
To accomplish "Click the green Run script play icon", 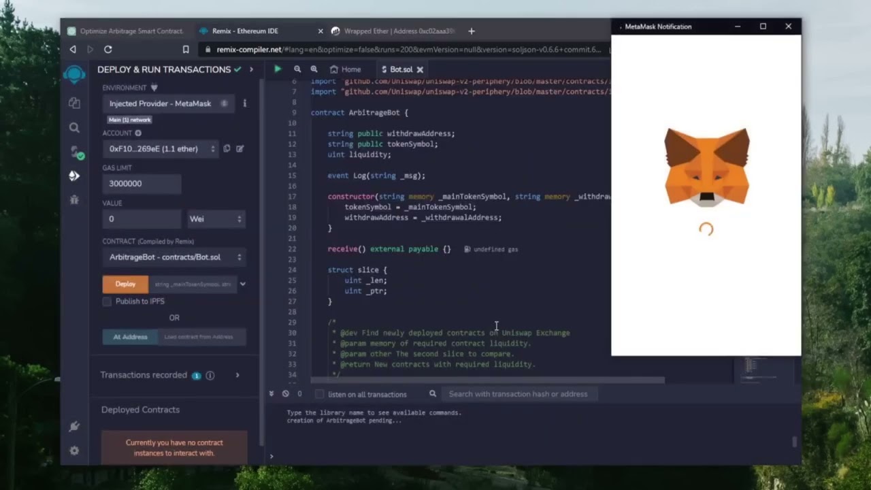I will click(x=278, y=69).
